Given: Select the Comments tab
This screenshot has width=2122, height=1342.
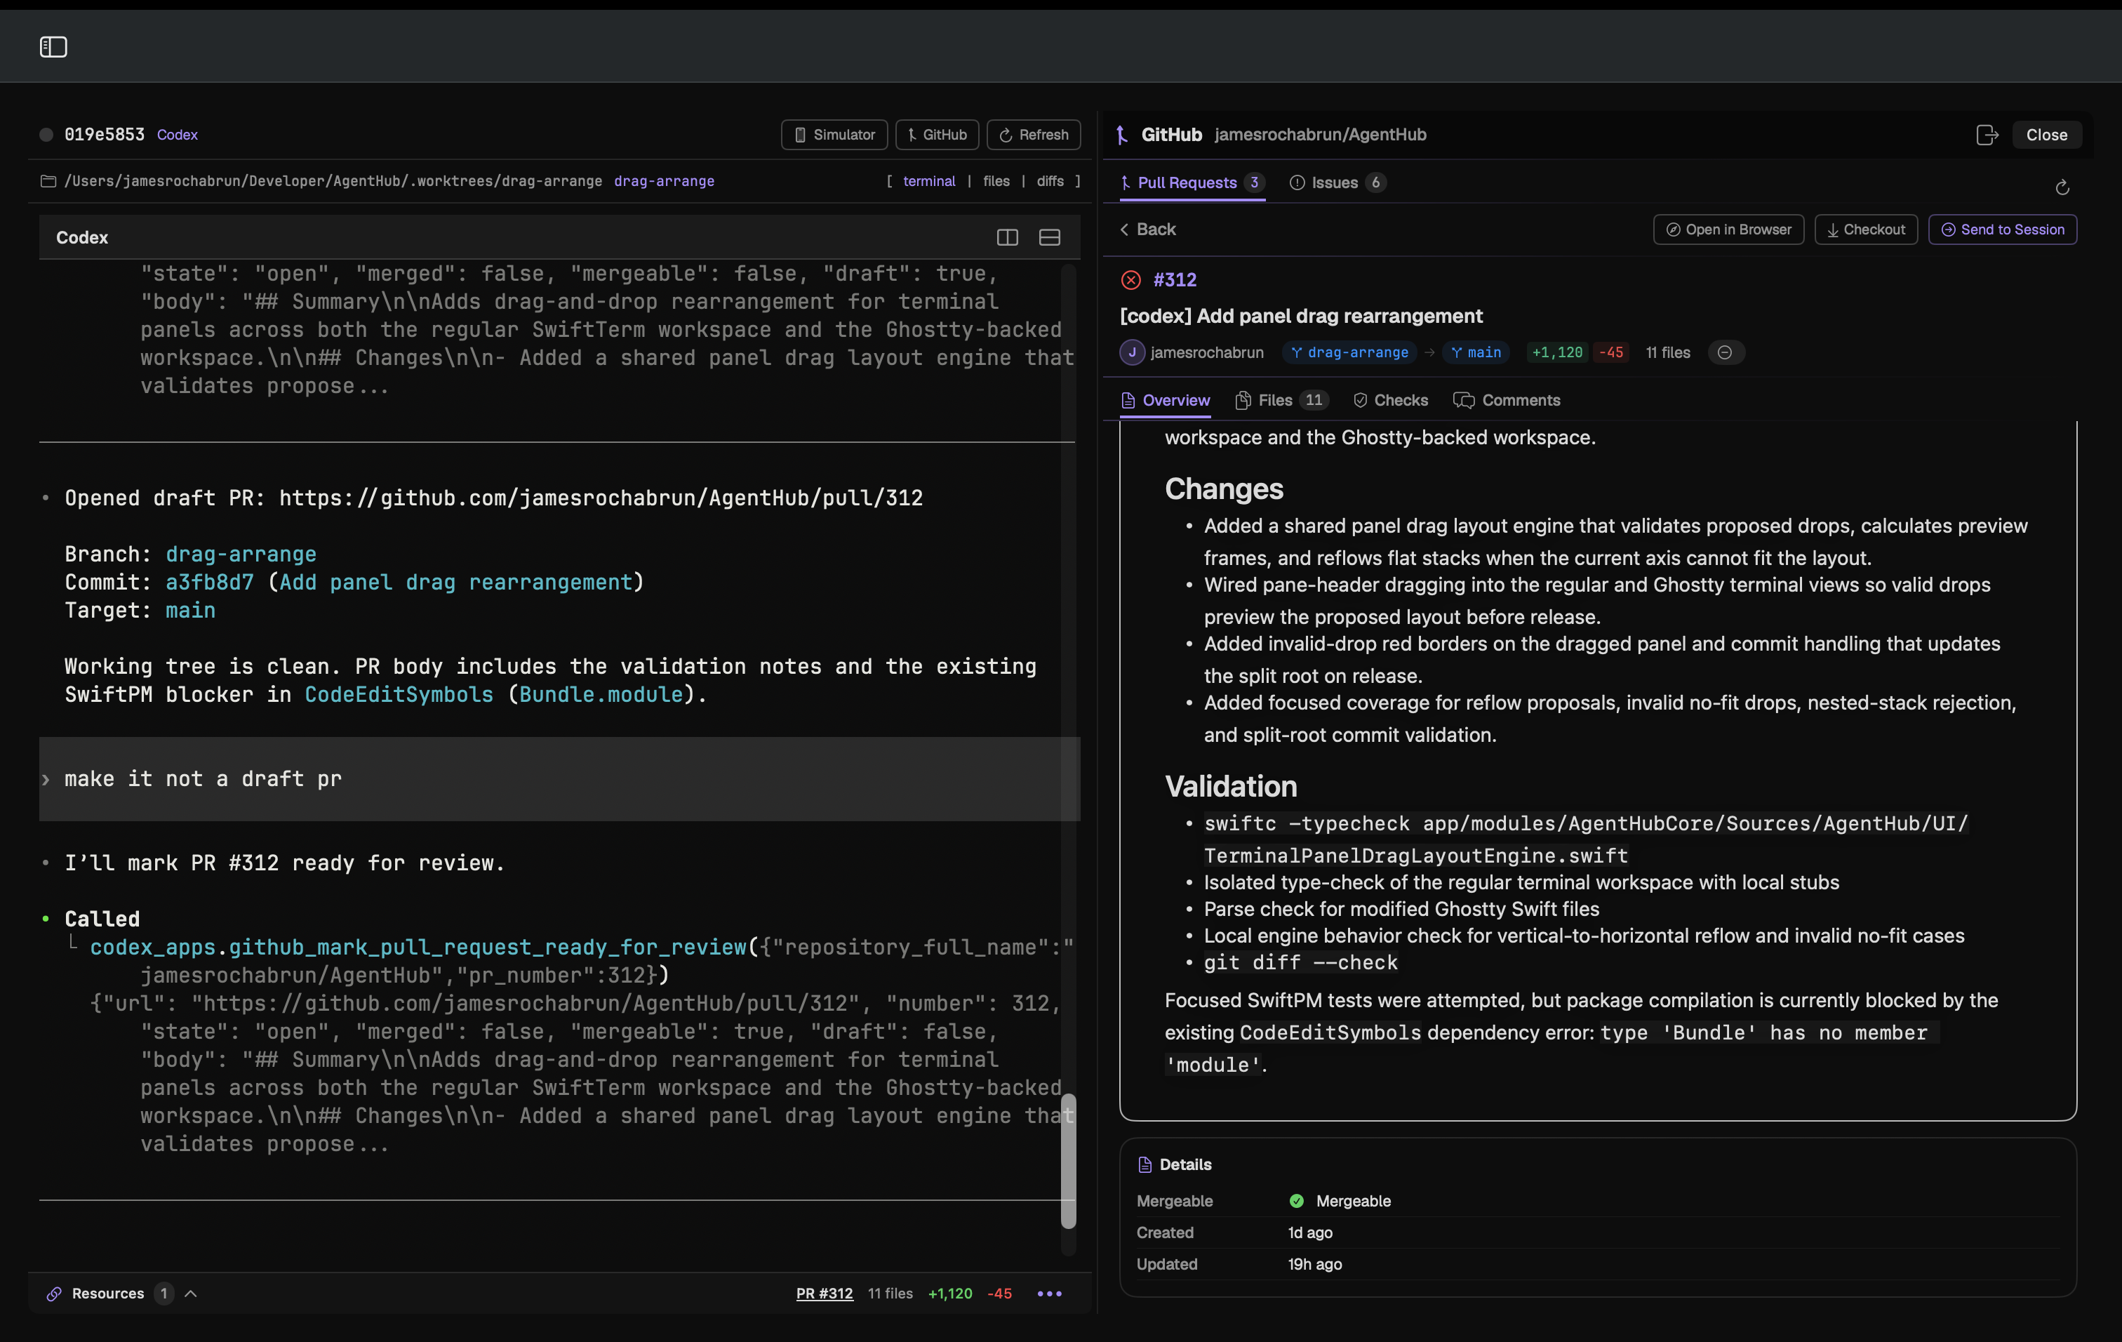Looking at the screenshot, I should pyautogui.click(x=1507, y=400).
